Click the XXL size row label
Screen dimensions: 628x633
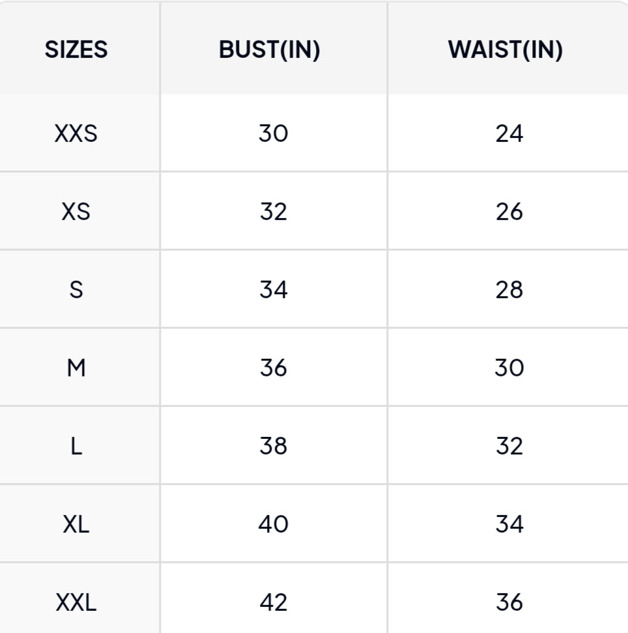tap(76, 602)
